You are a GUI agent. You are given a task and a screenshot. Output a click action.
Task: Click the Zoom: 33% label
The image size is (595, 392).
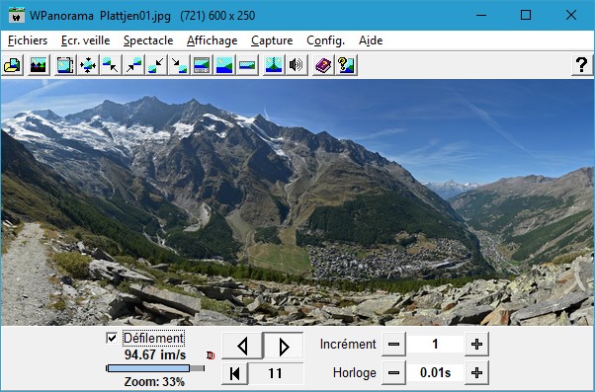[x=154, y=382]
